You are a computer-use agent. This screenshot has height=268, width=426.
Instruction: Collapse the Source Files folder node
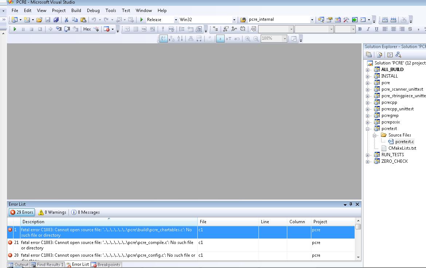374,135
